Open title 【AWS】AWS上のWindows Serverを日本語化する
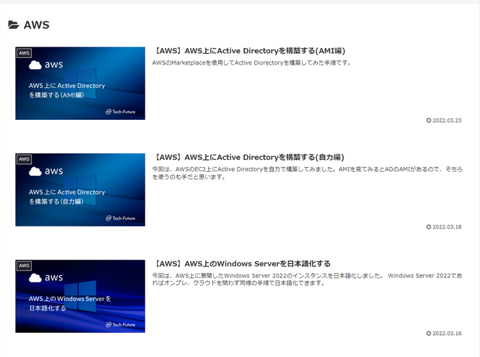Viewport: 480px width, 357px height. (x=242, y=264)
